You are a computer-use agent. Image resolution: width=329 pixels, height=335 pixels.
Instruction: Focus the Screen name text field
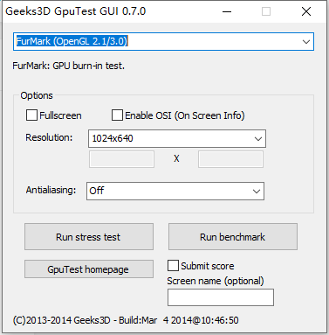click(221, 297)
